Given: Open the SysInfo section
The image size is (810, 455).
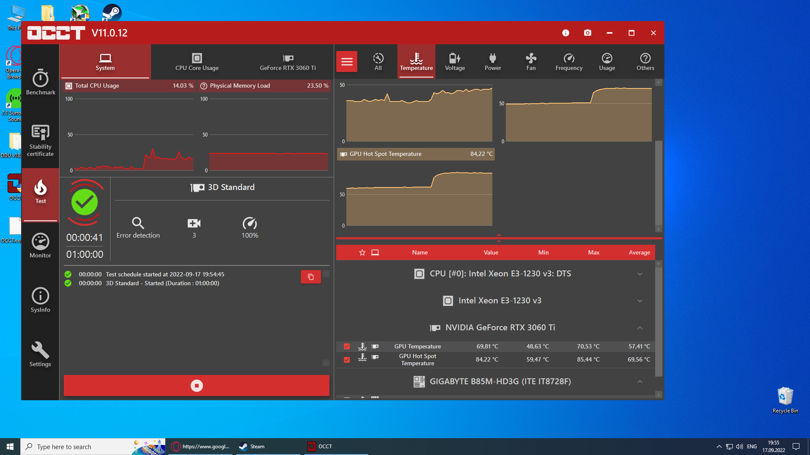Looking at the screenshot, I should [40, 300].
